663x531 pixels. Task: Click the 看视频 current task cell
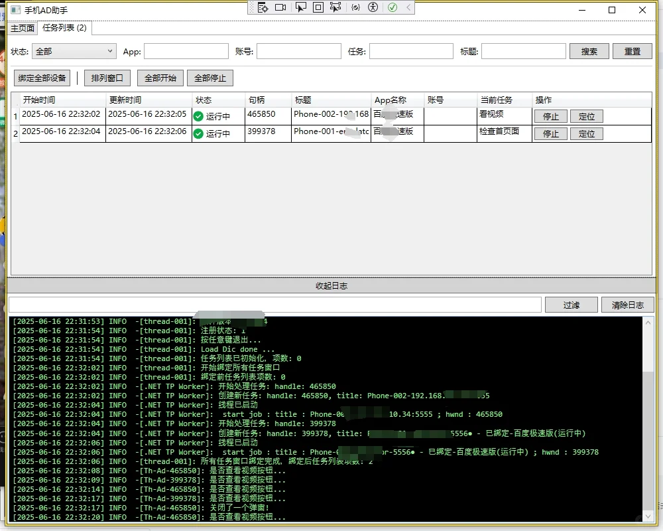505,116
